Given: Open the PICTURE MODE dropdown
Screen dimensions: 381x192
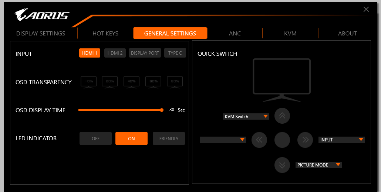Looking at the screenshot, I should (x=318, y=165).
